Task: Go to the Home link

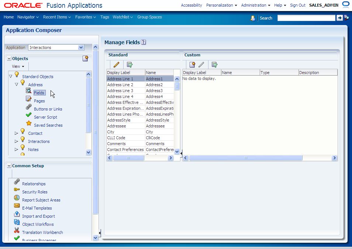Action: coord(8,17)
